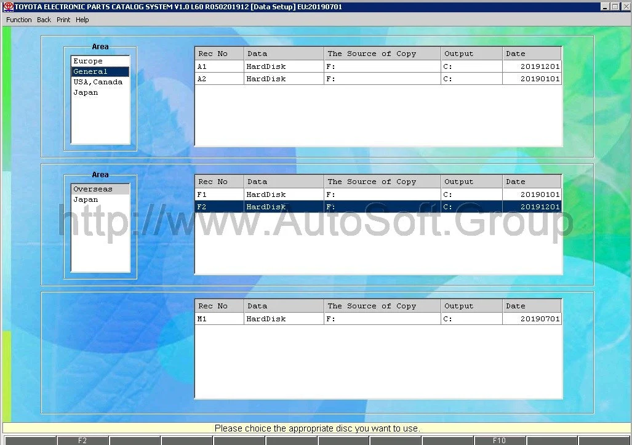
Task: Select Overseas in the second Area list
Action: (92, 189)
